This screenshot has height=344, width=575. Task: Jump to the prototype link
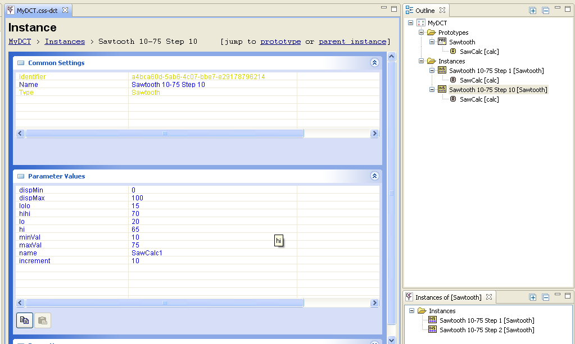[x=280, y=42]
